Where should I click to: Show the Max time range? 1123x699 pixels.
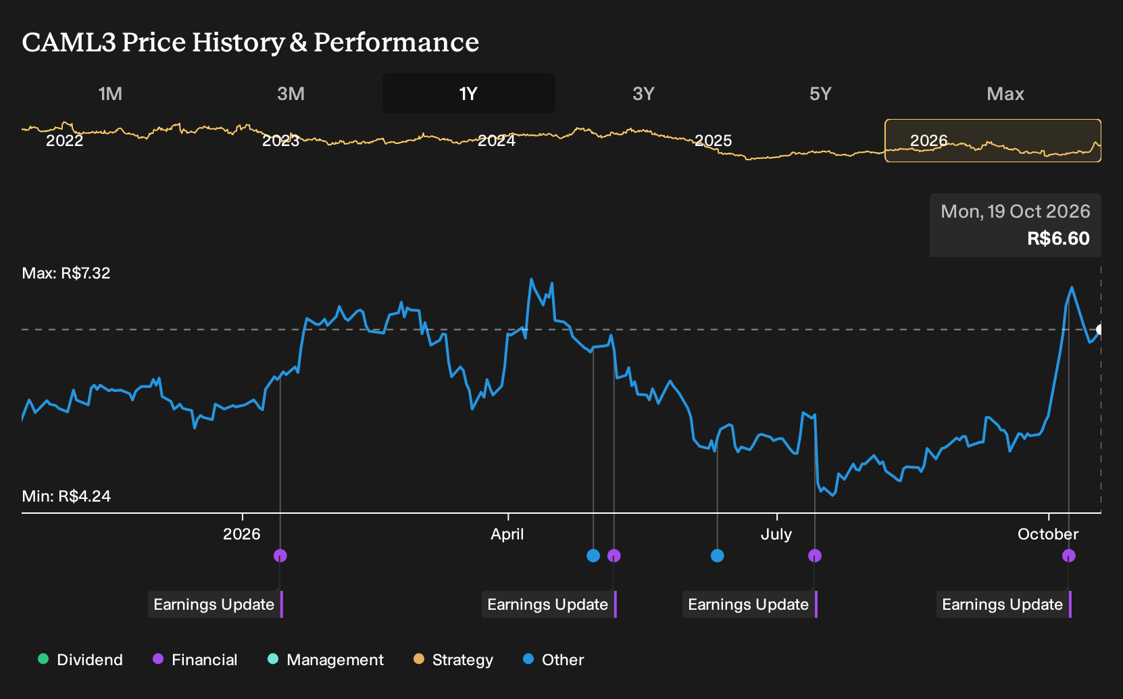1005,93
